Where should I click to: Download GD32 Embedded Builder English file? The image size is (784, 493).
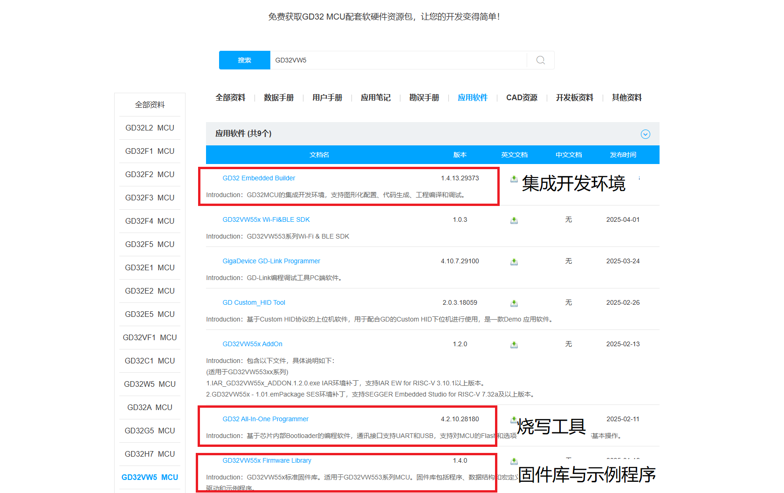tap(514, 179)
